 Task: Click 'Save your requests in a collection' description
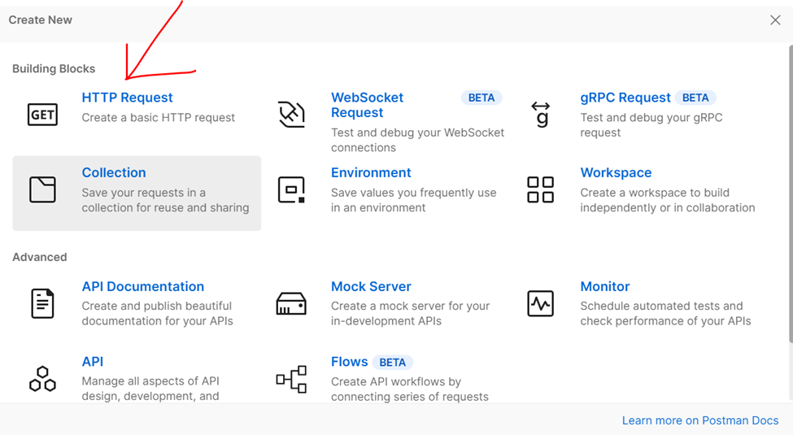[165, 200]
